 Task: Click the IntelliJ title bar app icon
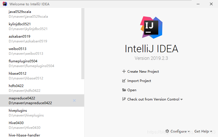(5, 4)
